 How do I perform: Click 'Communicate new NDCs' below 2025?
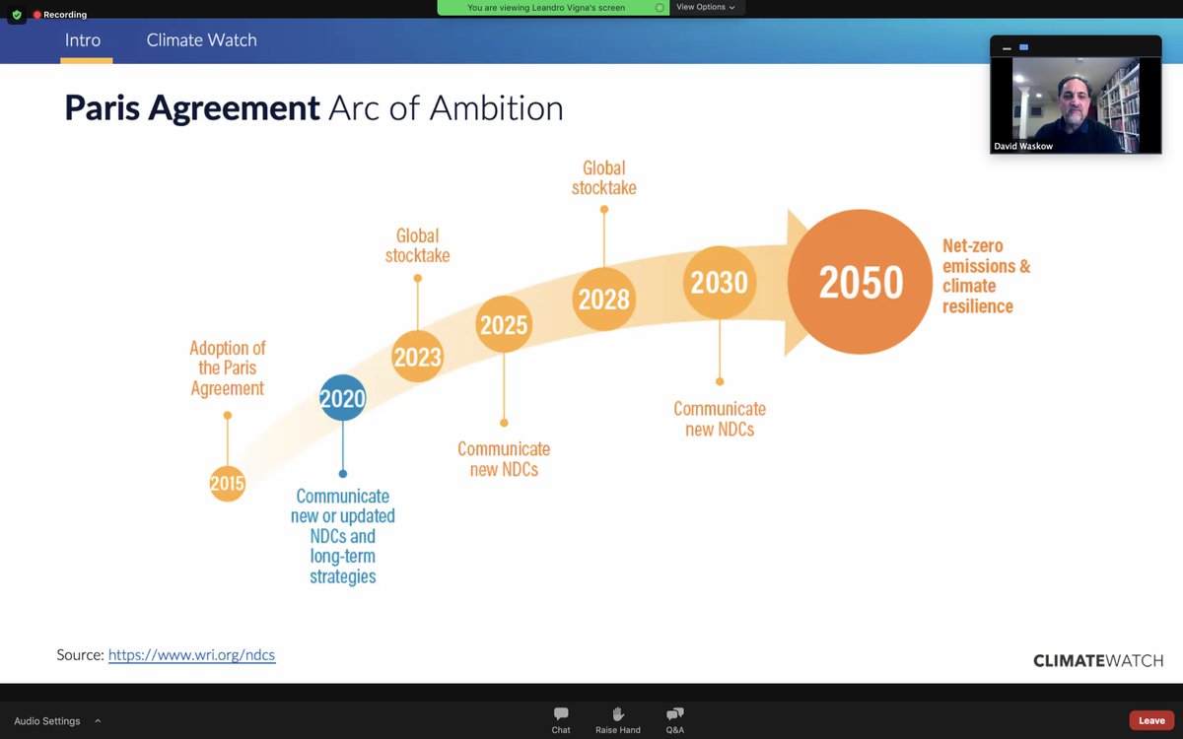504,458
